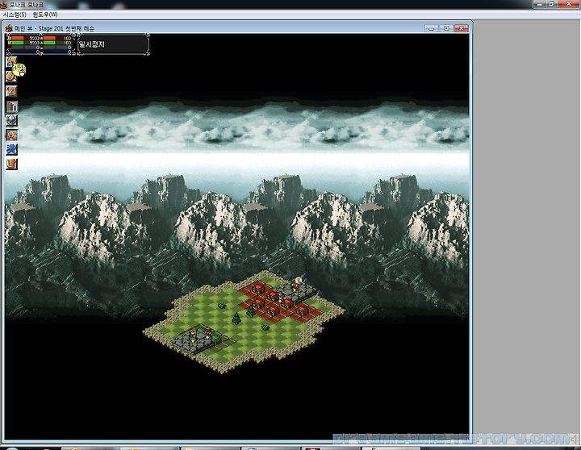Click the bush below the village houses
The height and width of the screenshot is (450, 581).
tap(265, 327)
